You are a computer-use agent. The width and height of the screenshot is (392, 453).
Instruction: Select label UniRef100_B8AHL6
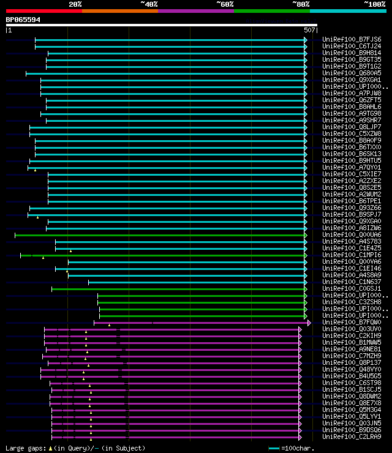[x=352, y=107]
